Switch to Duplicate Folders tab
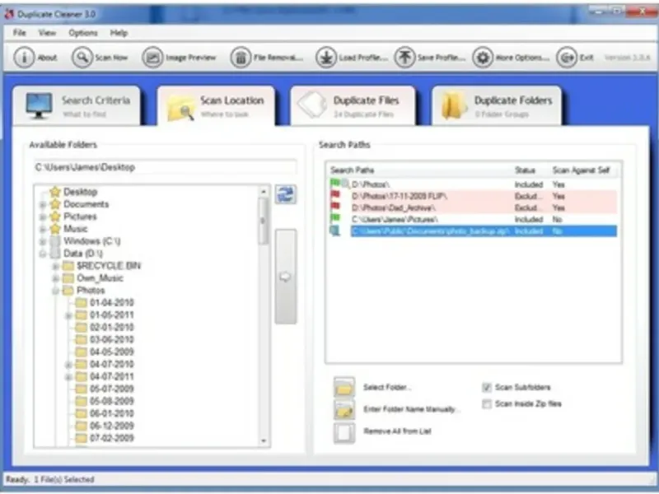 coord(497,106)
